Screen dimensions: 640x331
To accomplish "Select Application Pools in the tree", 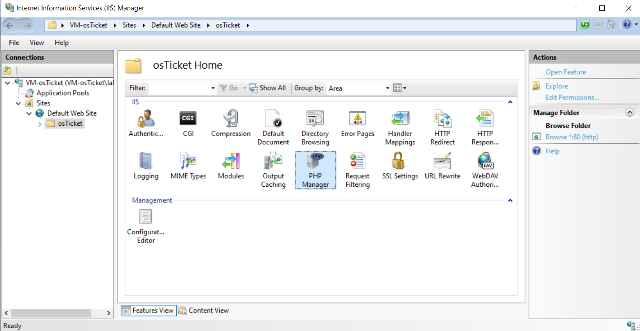I will click(x=63, y=93).
